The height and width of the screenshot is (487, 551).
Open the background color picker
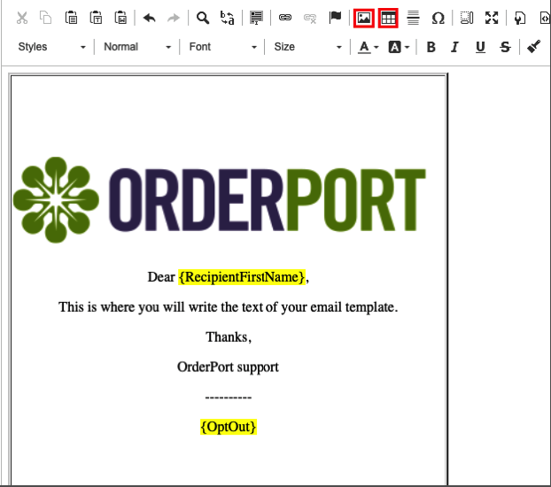(x=399, y=47)
